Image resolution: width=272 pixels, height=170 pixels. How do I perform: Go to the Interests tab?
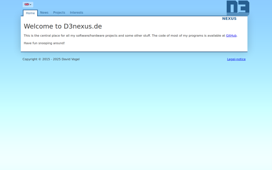(77, 13)
